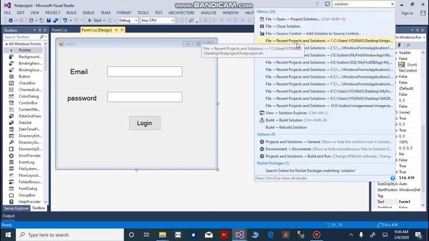Click the Email text box on form
This screenshot has width=429, height=241.
point(145,72)
